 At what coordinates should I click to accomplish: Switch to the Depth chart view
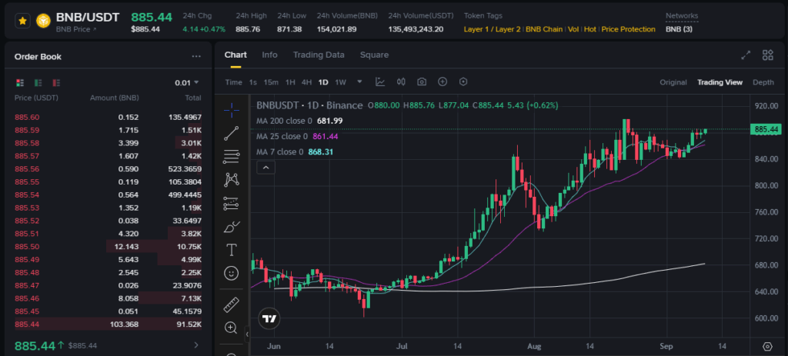click(x=763, y=82)
